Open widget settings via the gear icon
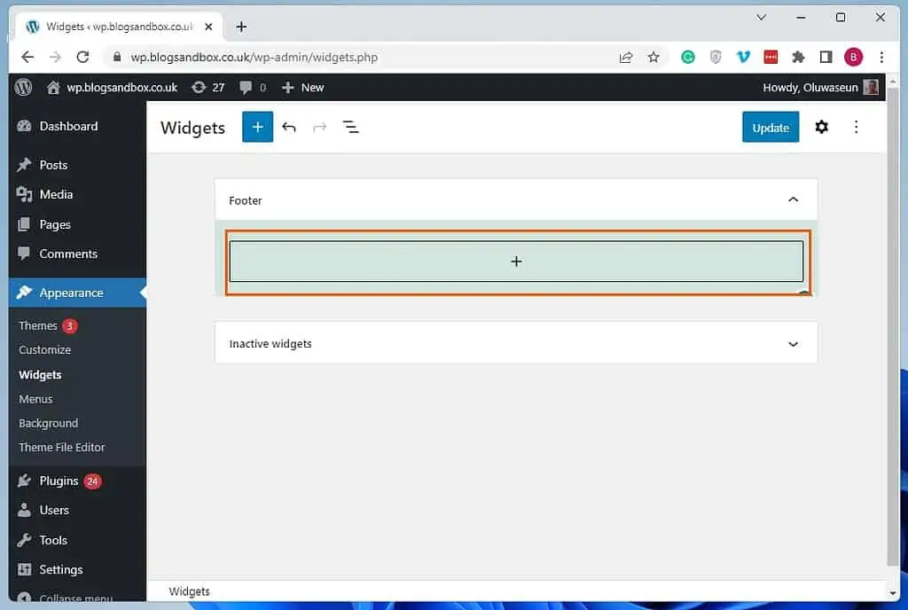Image resolution: width=908 pixels, height=610 pixels. [x=821, y=127]
